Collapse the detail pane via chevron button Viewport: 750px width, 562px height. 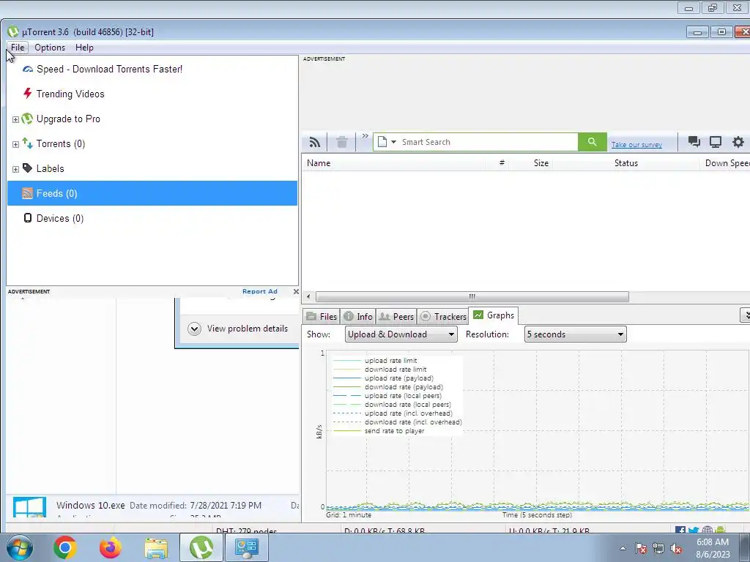[745, 315]
